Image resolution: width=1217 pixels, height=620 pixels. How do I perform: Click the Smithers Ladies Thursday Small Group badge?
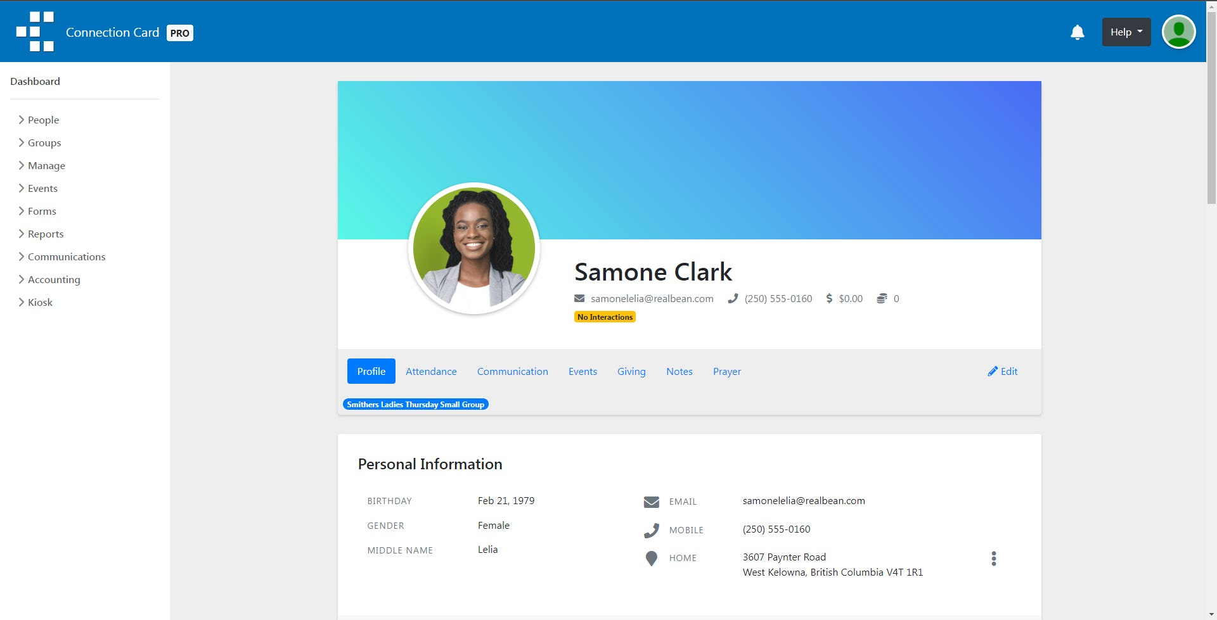pyautogui.click(x=415, y=404)
